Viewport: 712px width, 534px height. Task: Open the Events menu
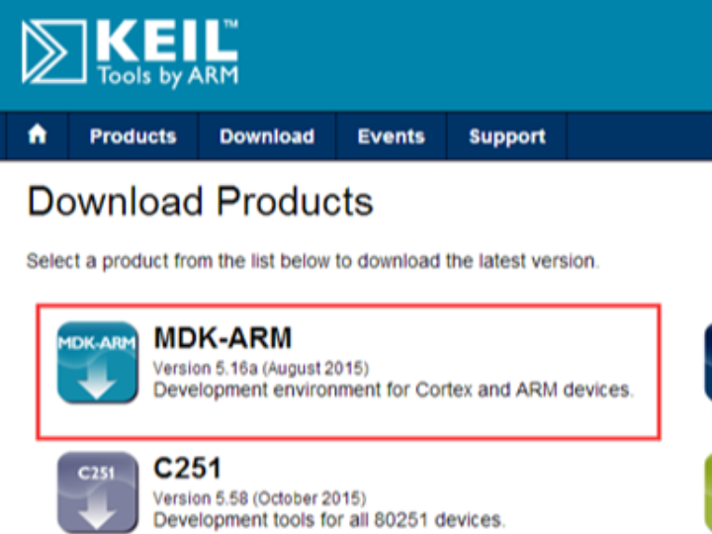(x=392, y=136)
